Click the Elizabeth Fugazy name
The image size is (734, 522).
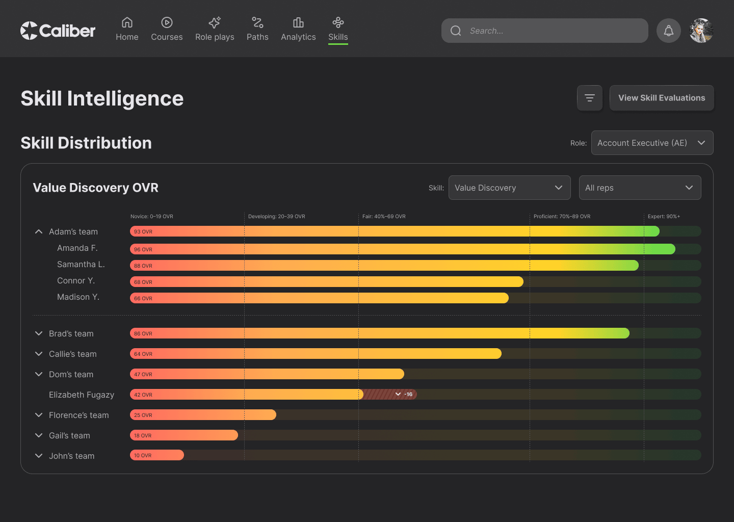pyautogui.click(x=82, y=395)
